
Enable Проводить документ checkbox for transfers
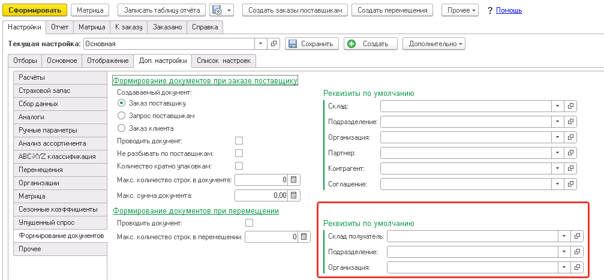[250, 222]
